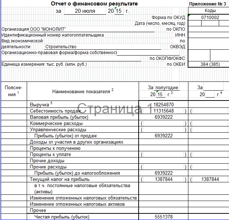Click the '6939222' value in 'Валовая прибыль' row
The height and width of the screenshot is (220, 229).
[164, 117]
